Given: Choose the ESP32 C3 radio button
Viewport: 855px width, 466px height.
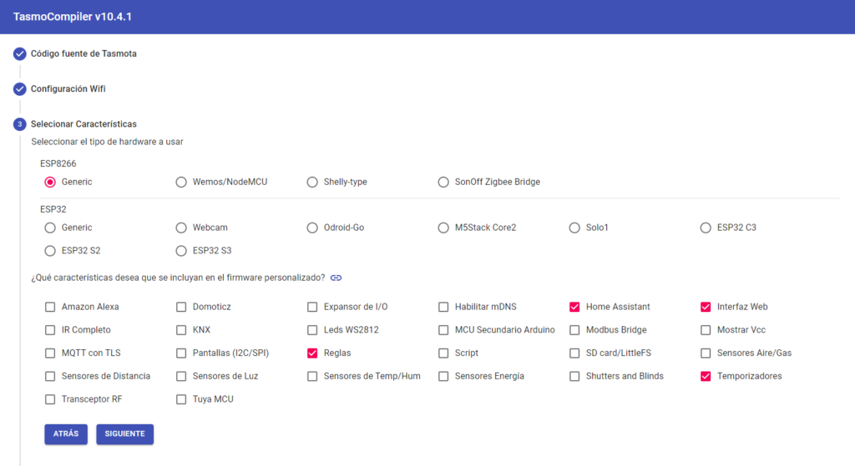Looking at the screenshot, I should (x=706, y=228).
